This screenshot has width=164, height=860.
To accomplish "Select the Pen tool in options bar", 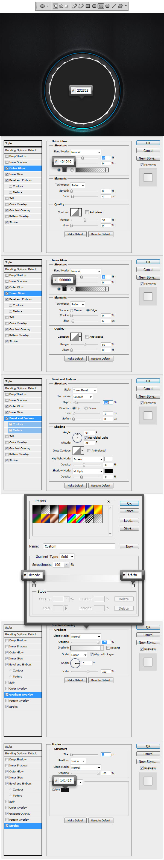I will tap(74, 6).
